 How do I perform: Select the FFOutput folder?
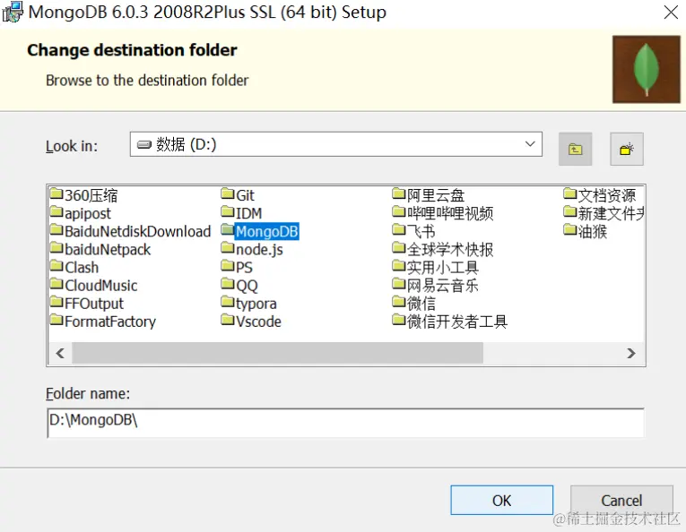[87, 303]
